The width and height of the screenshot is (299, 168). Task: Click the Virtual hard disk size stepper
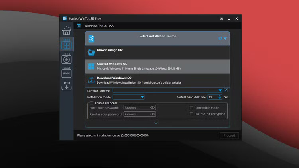pyautogui.click(x=220, y=97)
